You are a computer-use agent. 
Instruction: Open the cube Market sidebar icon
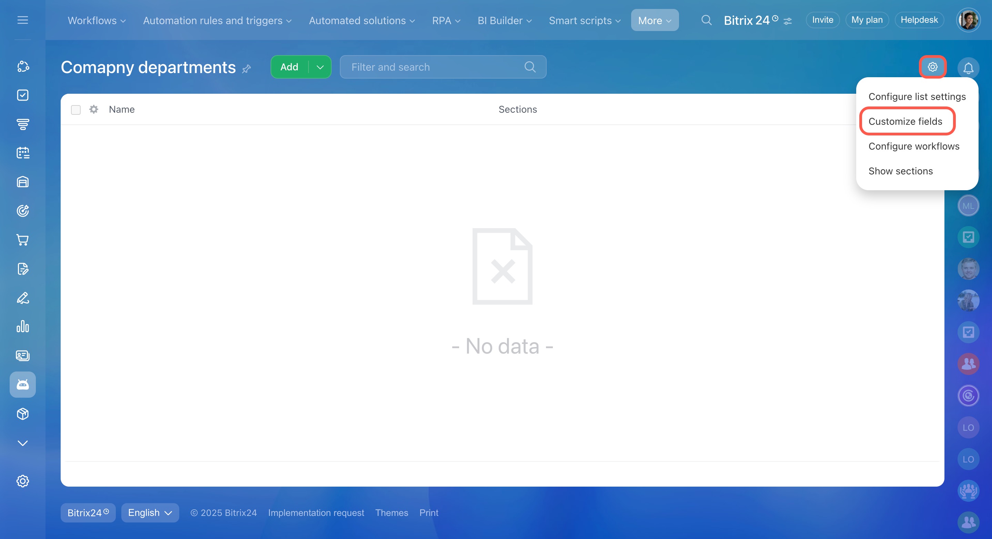coord(23,414)
